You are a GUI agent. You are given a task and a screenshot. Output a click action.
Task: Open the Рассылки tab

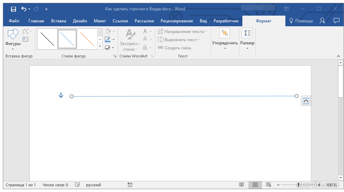144,21
